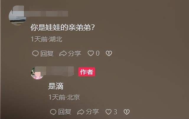Click the 分享 label under author's reply

coord(92,112)
